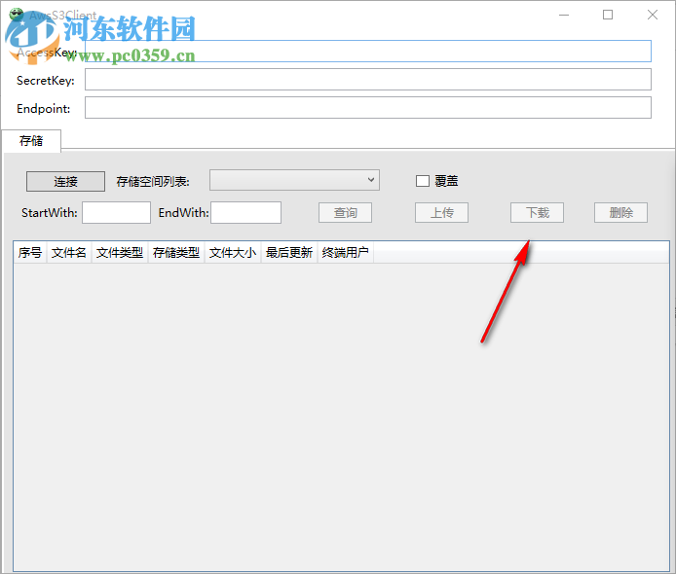This screenshot has height=574, width=676.
Task: Click the EndWith filter field
Action: 245,213
